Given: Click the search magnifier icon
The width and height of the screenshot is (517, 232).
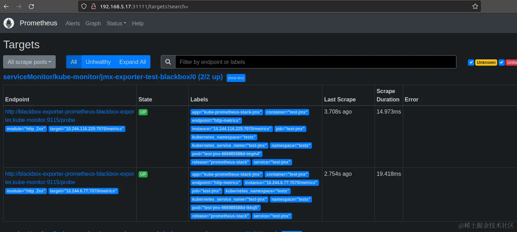Looking at the screenshot, I should (168, 62).
